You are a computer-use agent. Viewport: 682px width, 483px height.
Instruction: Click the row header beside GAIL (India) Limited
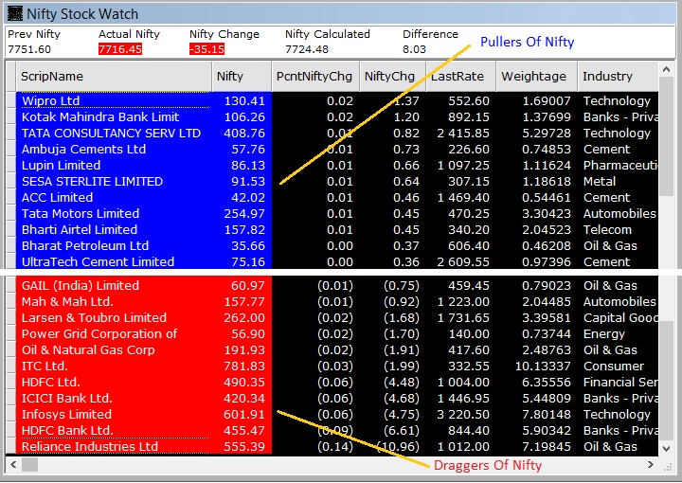10,285
